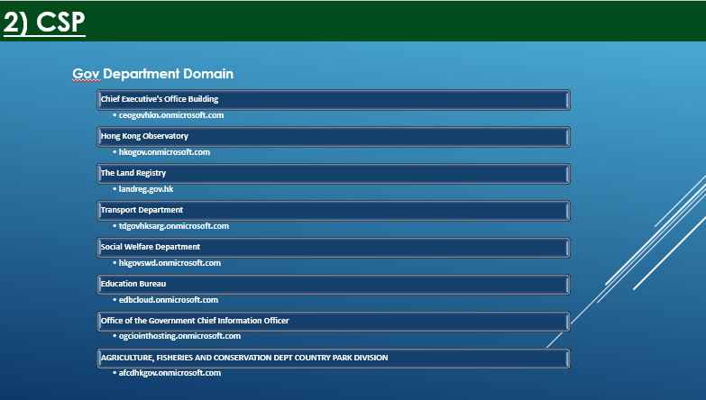
Task: Select tdgovhksarg.onmicrosoft.com domain text
Action: pyautogui.click(x=174, y=226)
